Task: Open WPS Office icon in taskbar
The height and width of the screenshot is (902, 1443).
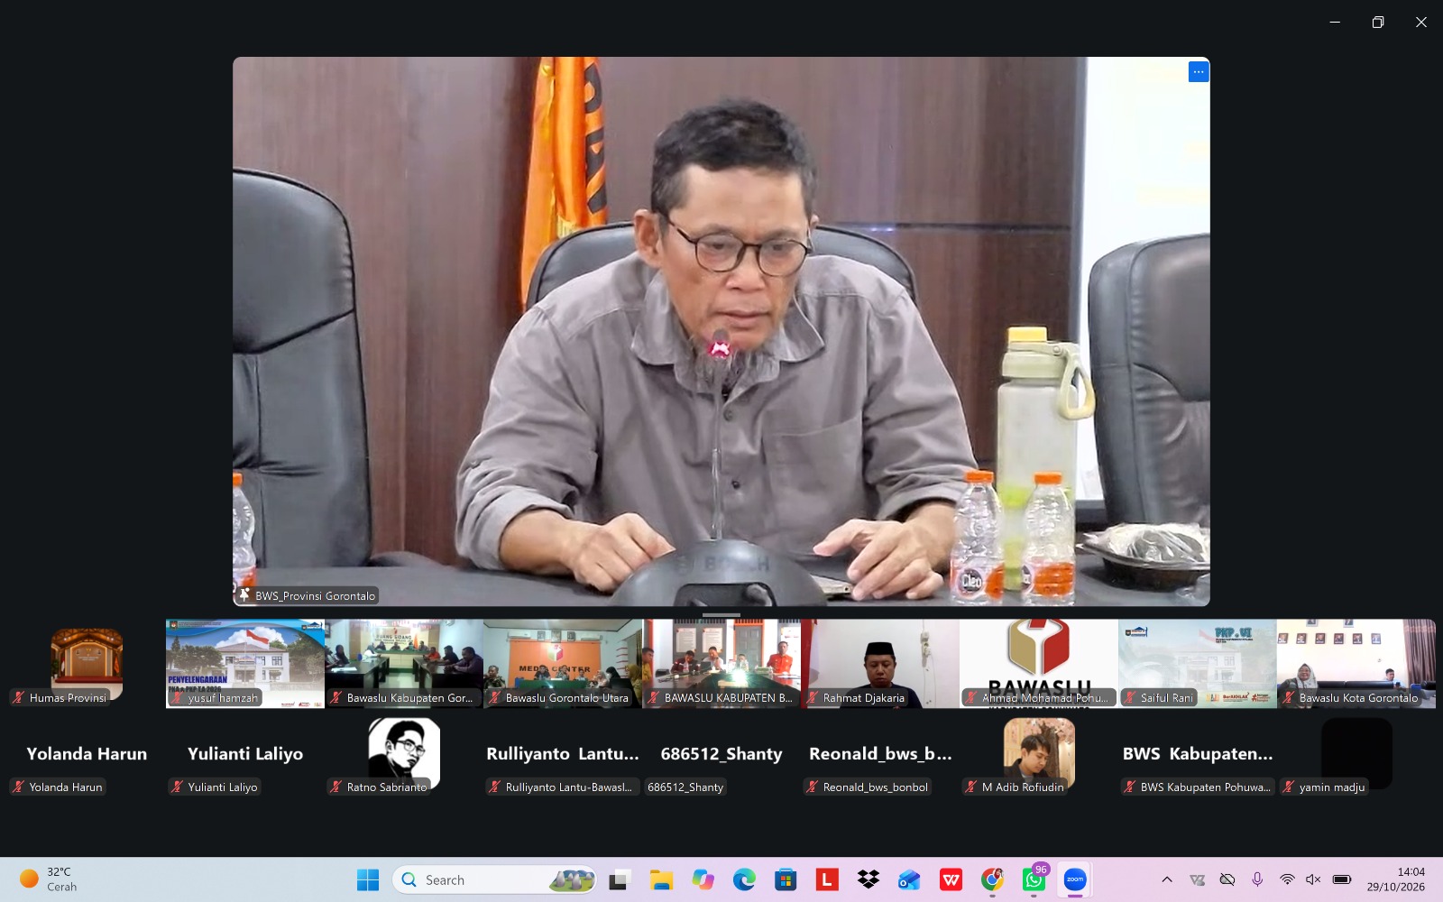Action: (951, 879)
